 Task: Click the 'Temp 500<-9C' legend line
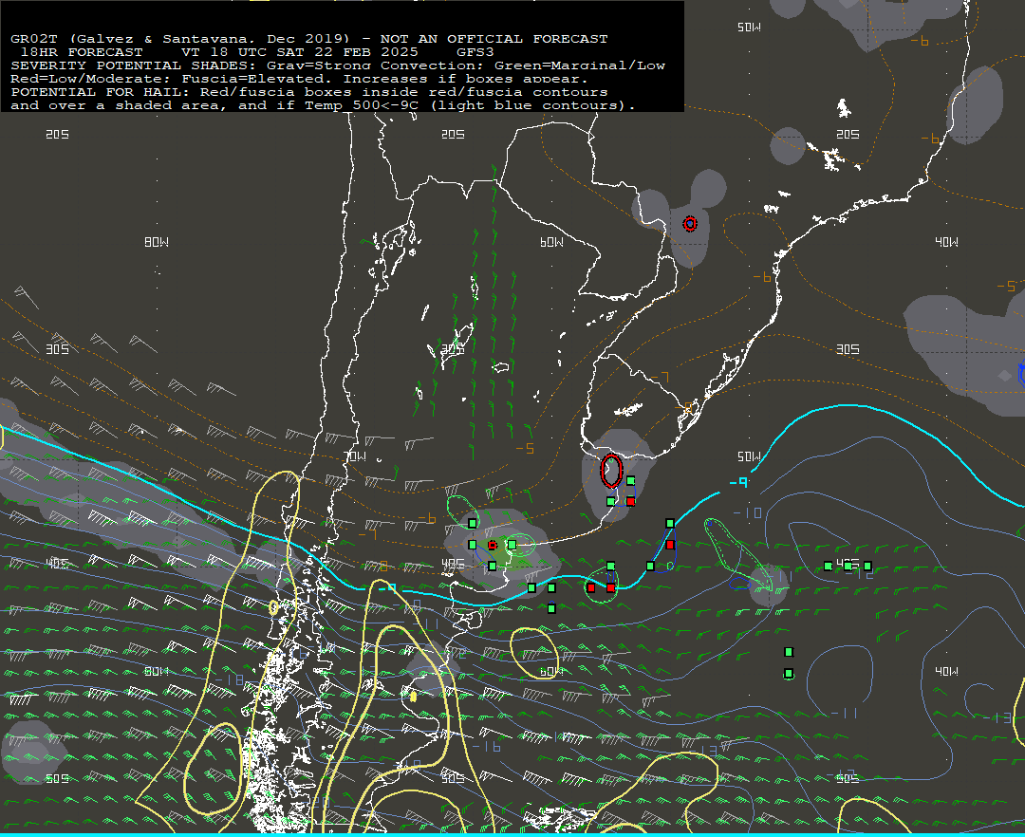[324, 105]
